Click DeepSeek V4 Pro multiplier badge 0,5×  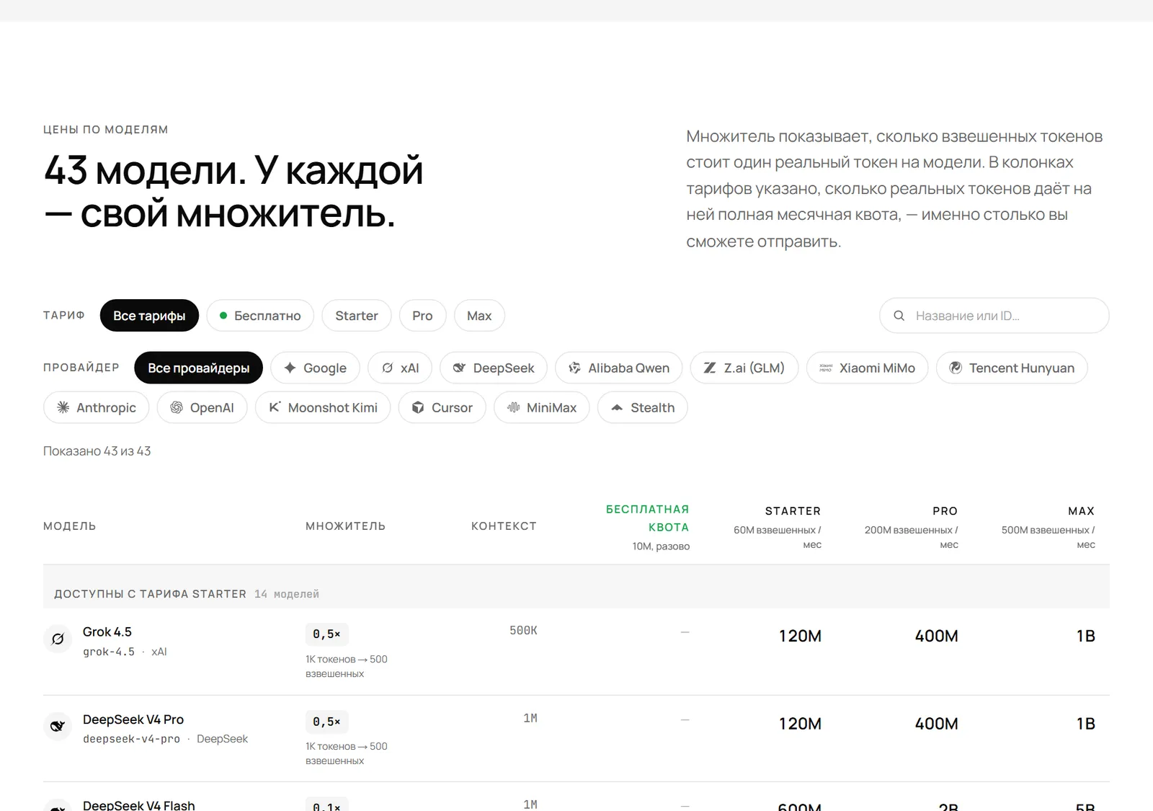326,722
